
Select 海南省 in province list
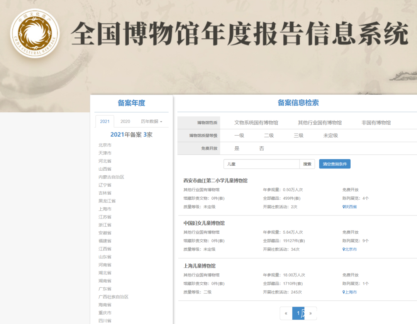tap(105, 305)
